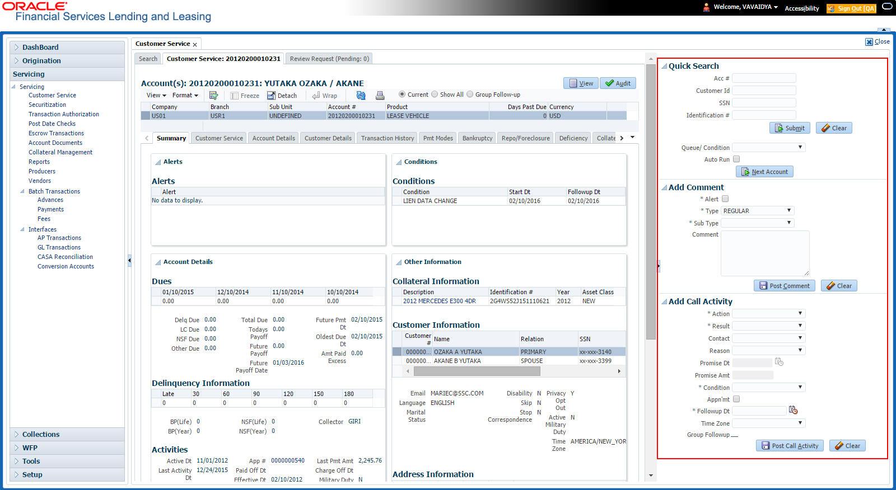Open the Transaction Authorization link

(64, 114)
